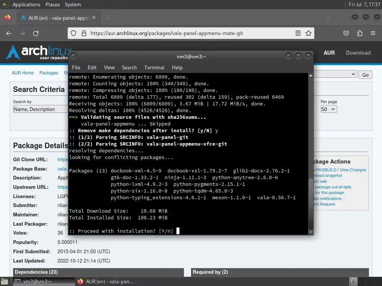Open the dropdown left of the Go button

click(335, 74)
